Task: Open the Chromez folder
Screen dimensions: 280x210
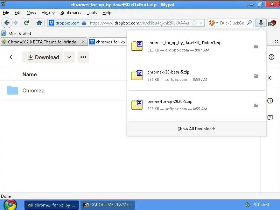Action: click(x=33, y=91)
